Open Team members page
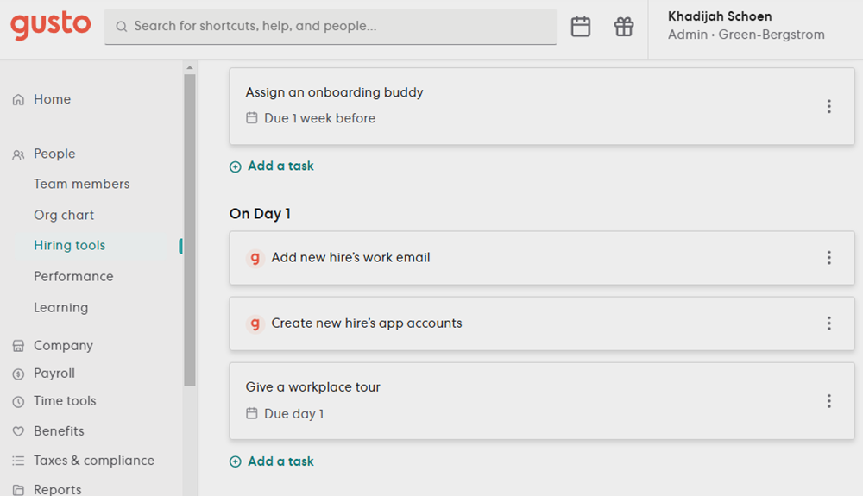The image size is (863, 496). pos(81,184)
